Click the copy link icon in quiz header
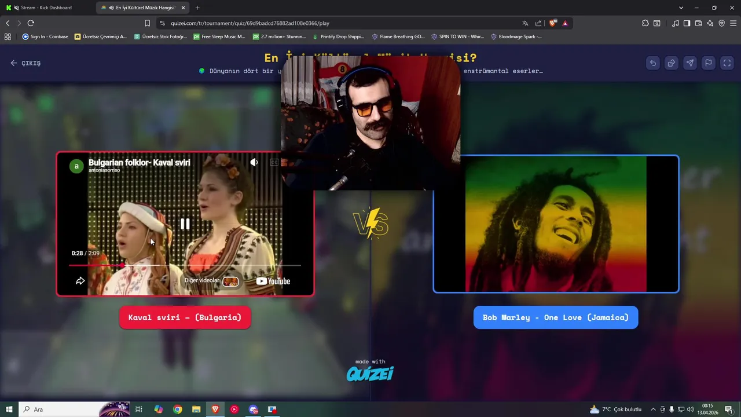The image size is (741, 417). (672, 63)
